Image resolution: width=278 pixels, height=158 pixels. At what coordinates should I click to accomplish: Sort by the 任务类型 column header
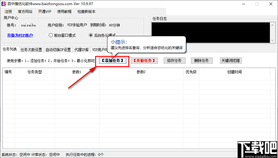pos(35,72)
